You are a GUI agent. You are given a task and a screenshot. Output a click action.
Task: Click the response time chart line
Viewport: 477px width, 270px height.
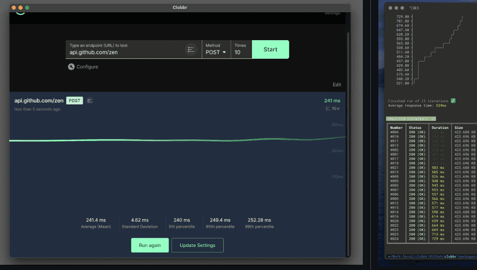177,140
